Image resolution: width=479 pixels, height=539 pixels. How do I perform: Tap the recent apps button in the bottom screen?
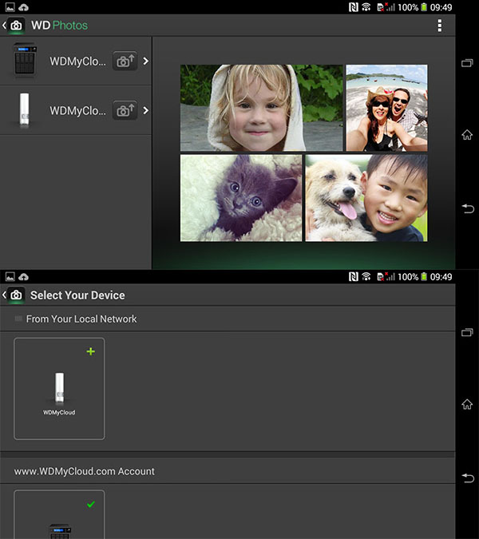click(x=467, y=332)
